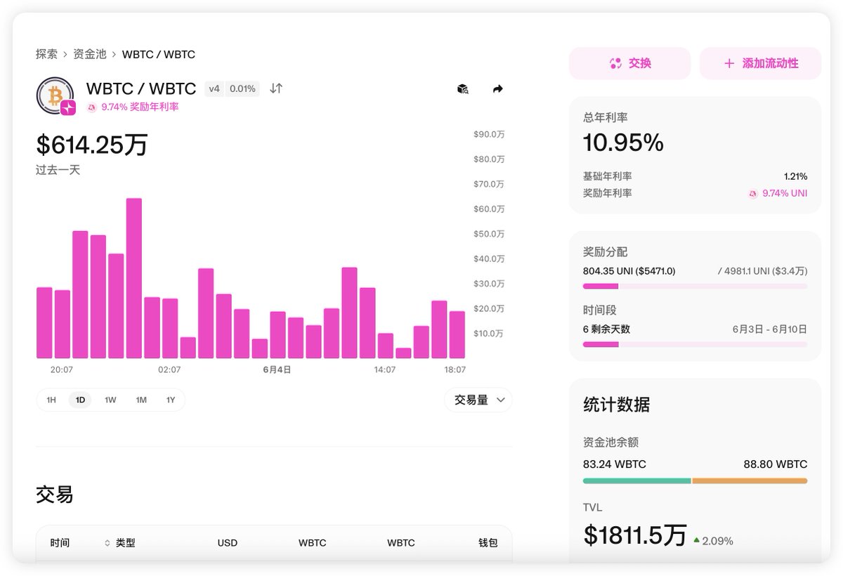The height and width of the screenshot is (576, 843).
Task: Switch chart to 1M range
Action: 141,400
